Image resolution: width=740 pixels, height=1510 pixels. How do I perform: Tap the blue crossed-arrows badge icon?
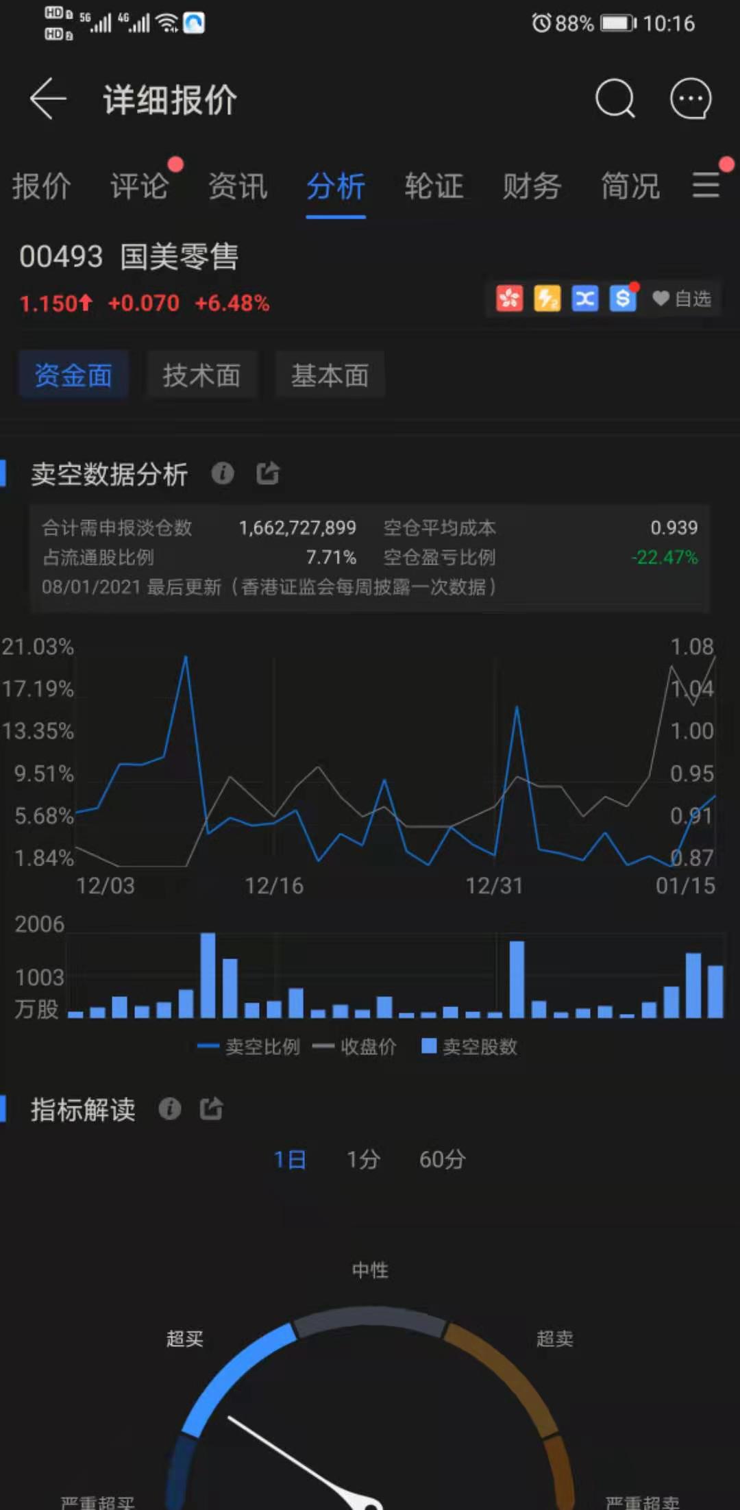coord(584,299)
